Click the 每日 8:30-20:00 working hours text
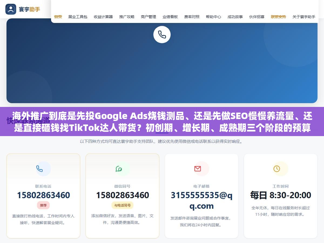Image resolution: width=324 pixels, height=243 pixels. (x=281, y=195)
